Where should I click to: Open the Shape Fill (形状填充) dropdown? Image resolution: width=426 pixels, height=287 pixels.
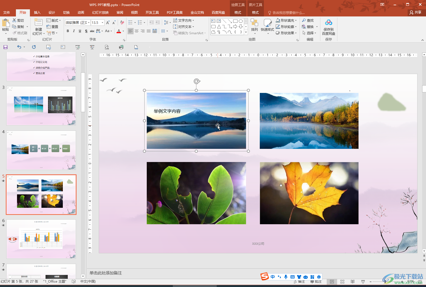(286, 20)
